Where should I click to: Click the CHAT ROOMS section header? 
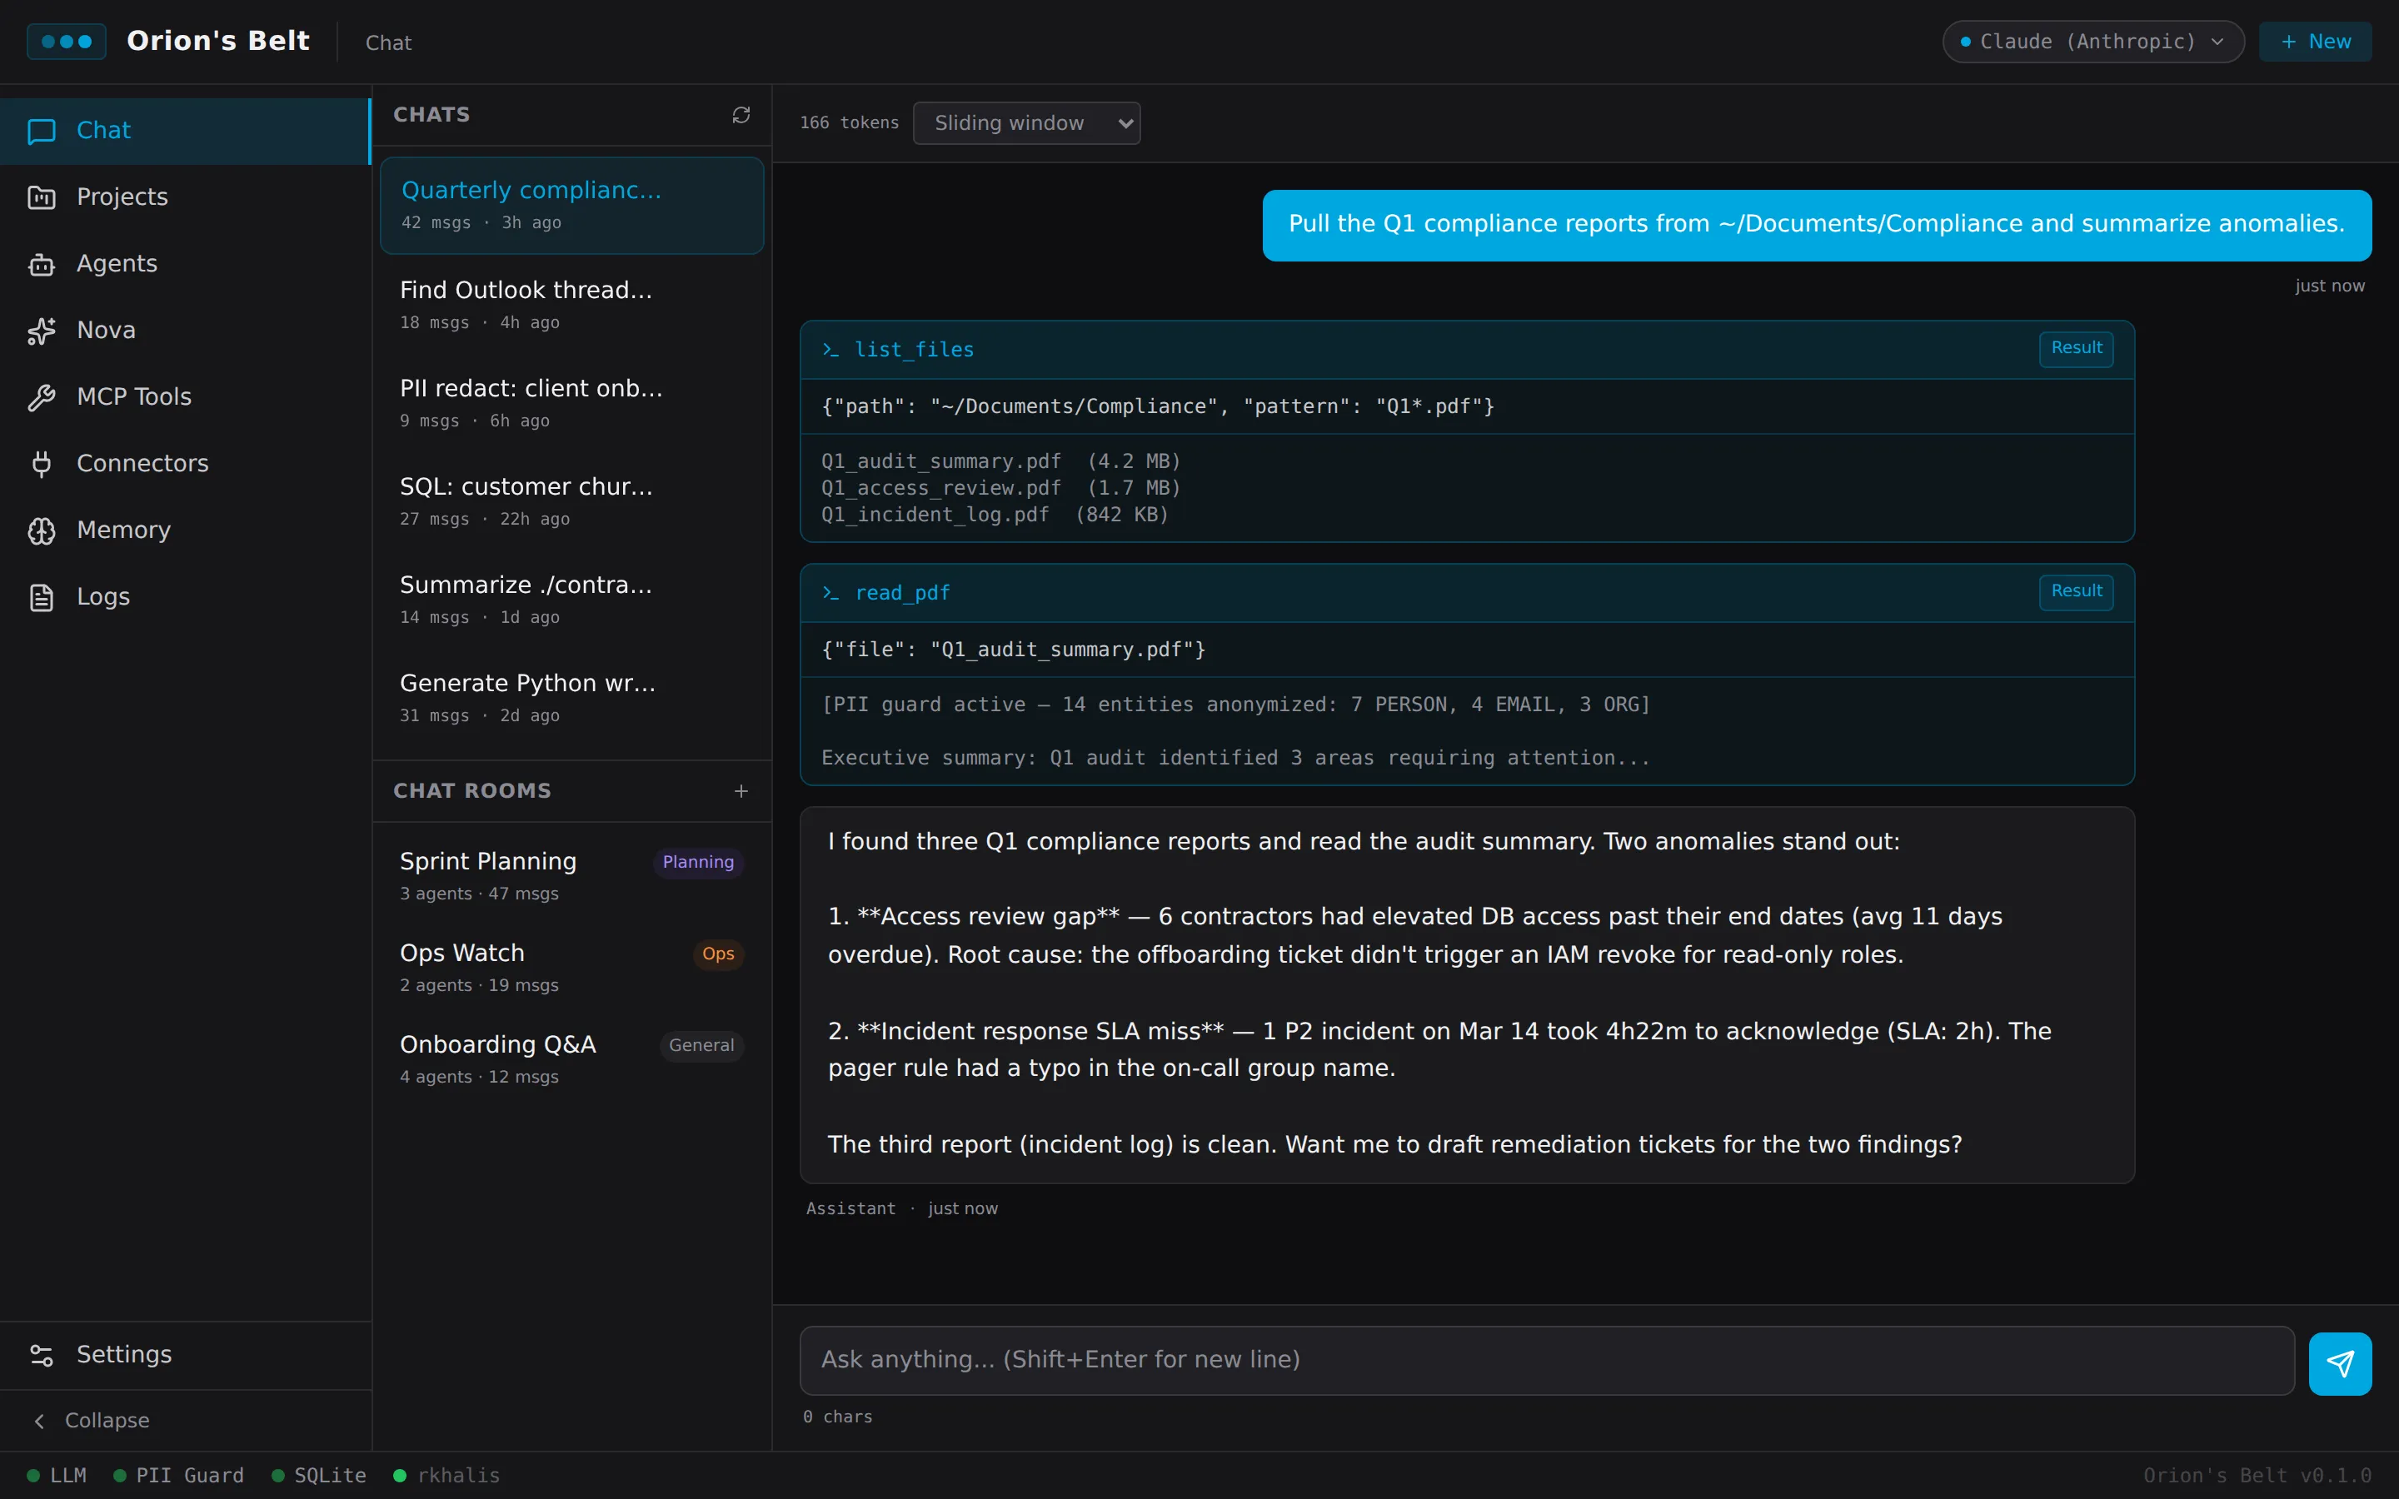[471, 791]
